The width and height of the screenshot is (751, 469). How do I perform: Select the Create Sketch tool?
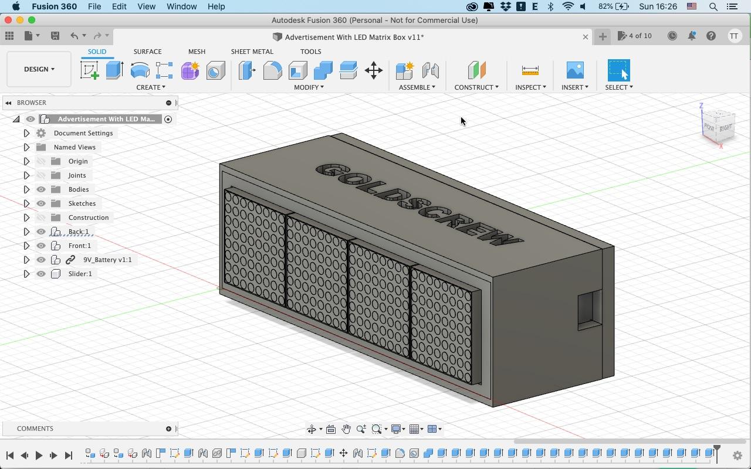click(89, 71)
